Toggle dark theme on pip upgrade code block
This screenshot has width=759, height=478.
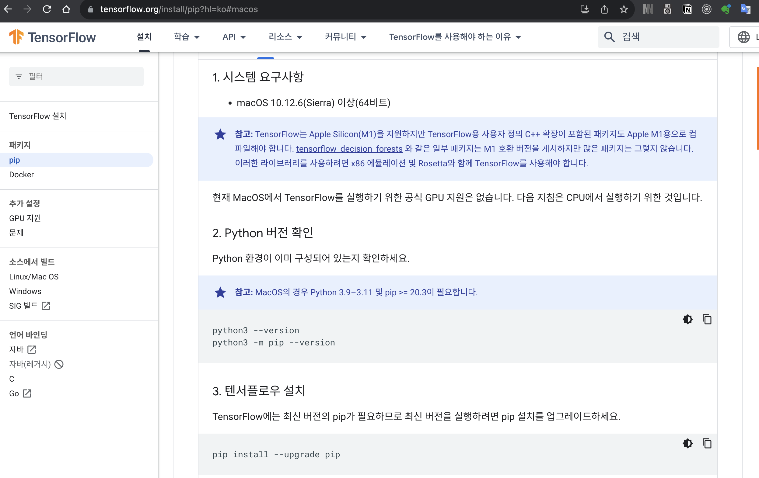(x=687, y=443)
